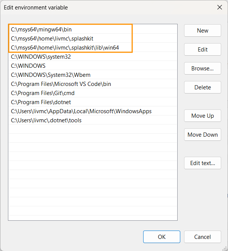Cancel the environment variable edits
This screenshot has width=228, height=251.
(202, 237)
